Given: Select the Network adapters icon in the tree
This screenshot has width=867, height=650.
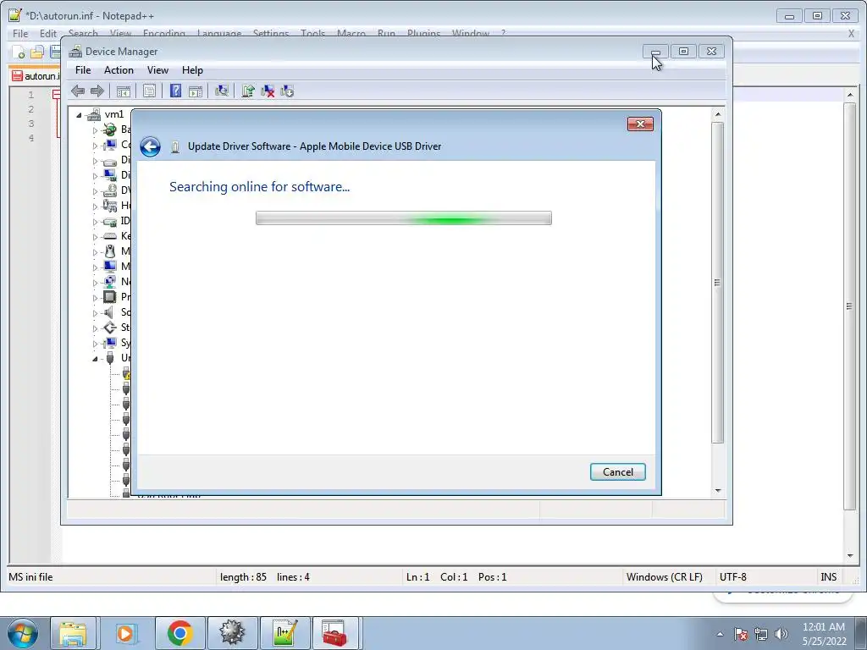Looking at the screenshot, I should click(x=110, y=282).
